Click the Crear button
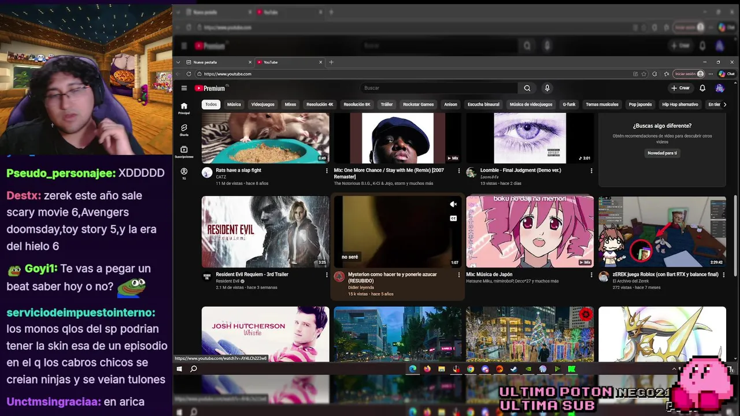 680,88
